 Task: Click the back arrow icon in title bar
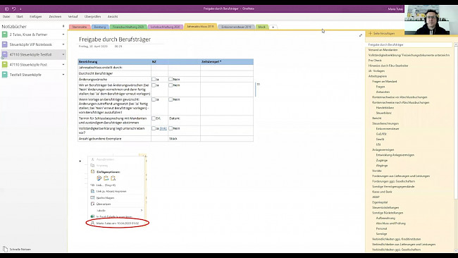point(7,8)
